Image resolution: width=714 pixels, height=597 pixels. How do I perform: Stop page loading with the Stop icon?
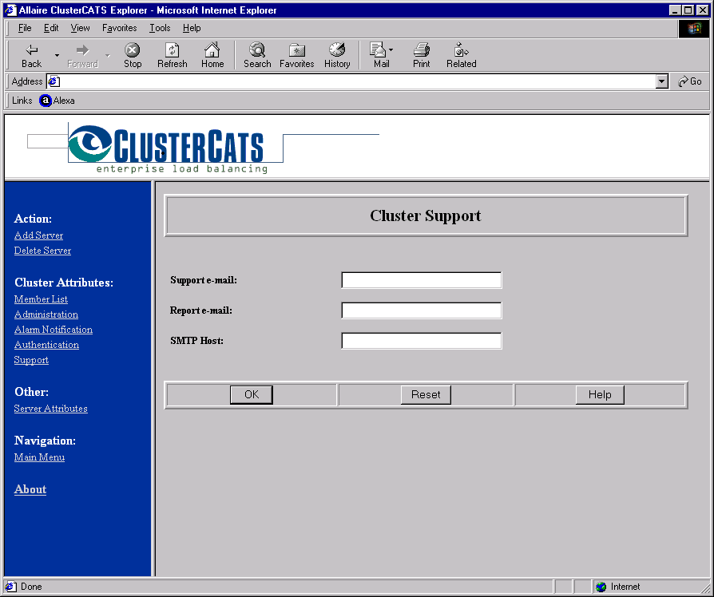(x=133, y=56)
